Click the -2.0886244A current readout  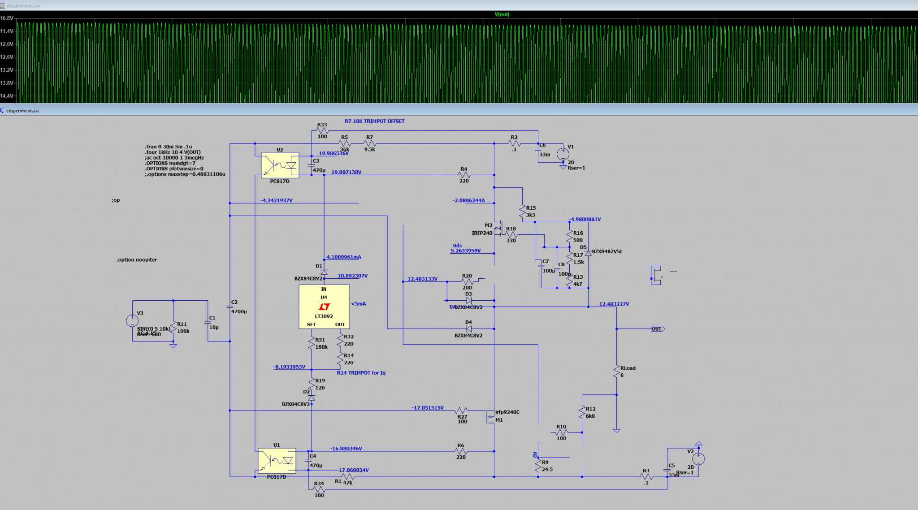click(469, 200)
